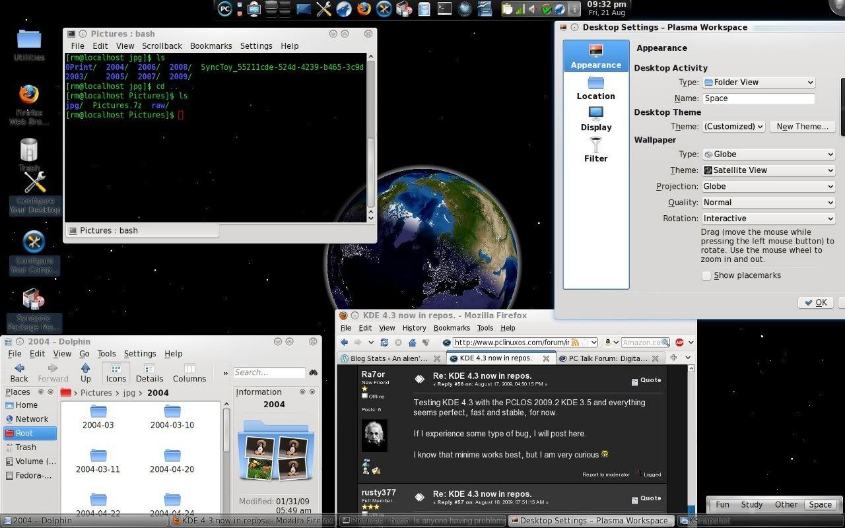Open the terminal launcher in top panel

[x=444, y=9]
